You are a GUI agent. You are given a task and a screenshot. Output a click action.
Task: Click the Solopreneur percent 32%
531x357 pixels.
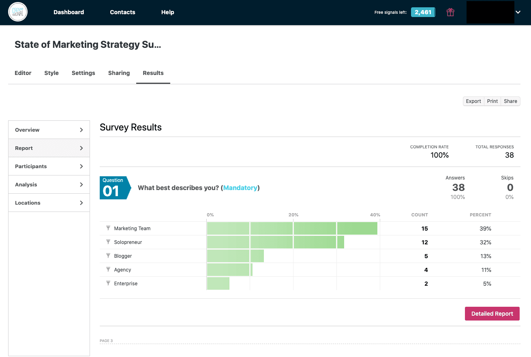485,242
